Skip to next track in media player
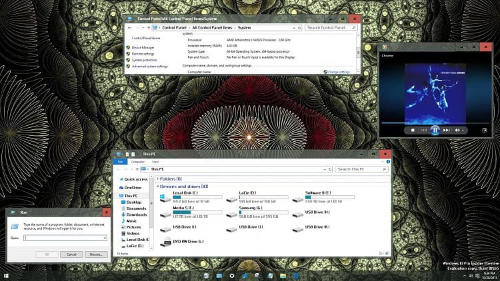Image resolution: width=500 pixels, height=281 pixels. click(447, 131)
